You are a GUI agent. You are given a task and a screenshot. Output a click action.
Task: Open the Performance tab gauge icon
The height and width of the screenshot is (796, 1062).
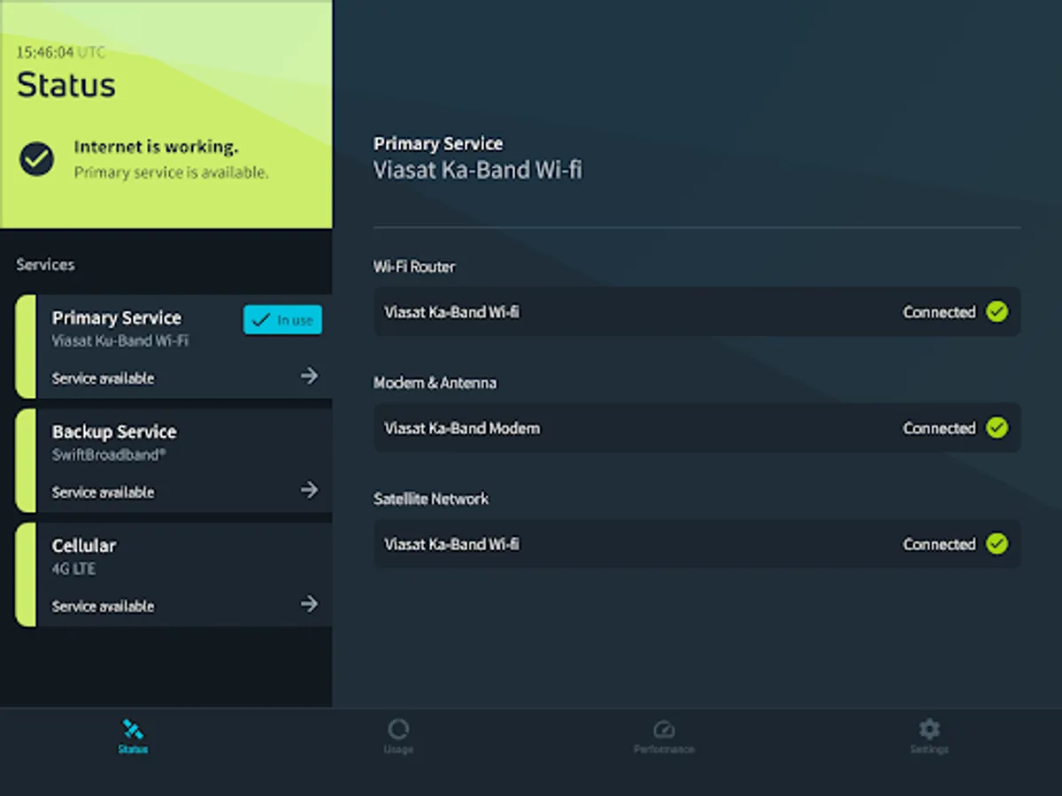click(x=664, y=730)
